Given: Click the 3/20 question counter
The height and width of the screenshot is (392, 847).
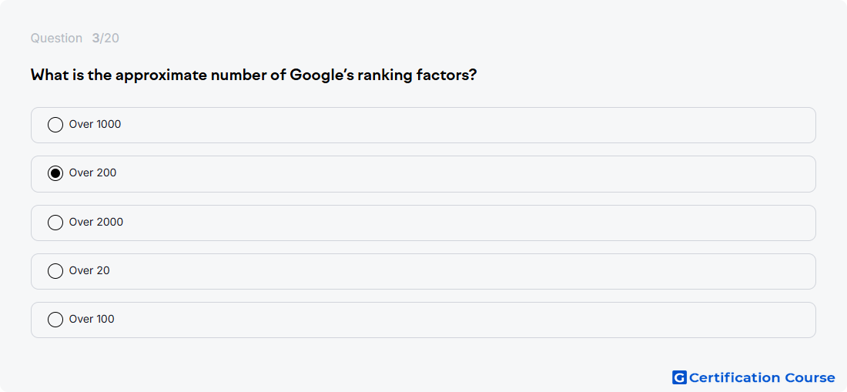Looking at the screenshot, I should click(105, 39).
